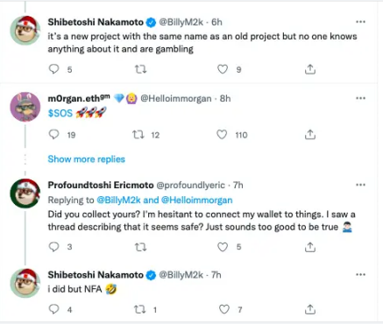
Task: Like the tweet with 9 likes
Action: 223,69
